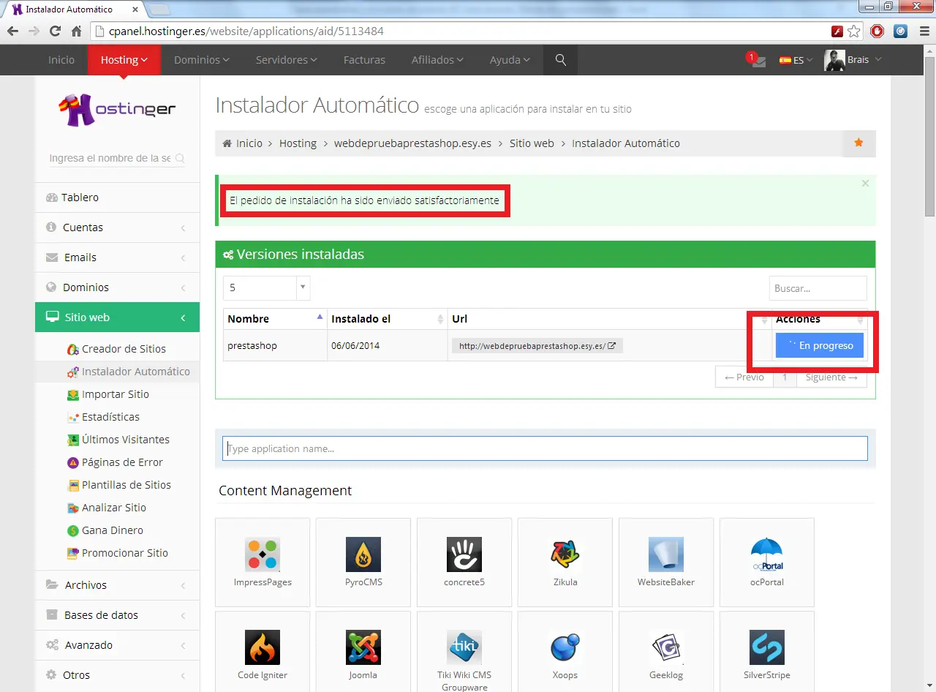Click the En progreso action button
Image resolution: width=936 pixels, height=692 pixels.
pyautogui.click(x=819, y=345)
